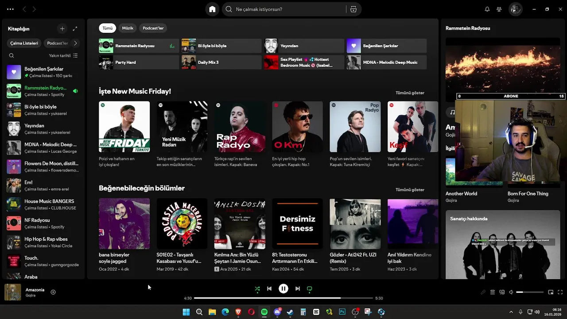Skip to next track

coord(298,288)
